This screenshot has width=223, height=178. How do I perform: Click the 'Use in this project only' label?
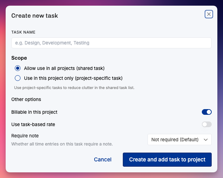click(x=73, y=78)
